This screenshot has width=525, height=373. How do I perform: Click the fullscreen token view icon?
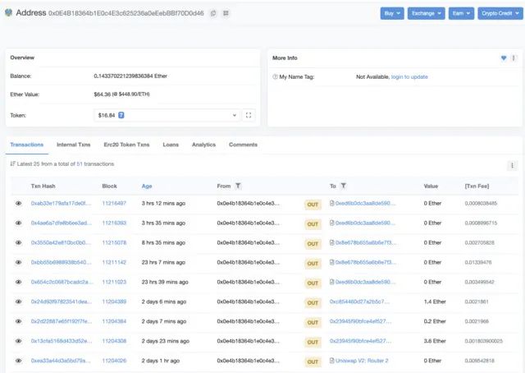(249, 115)
